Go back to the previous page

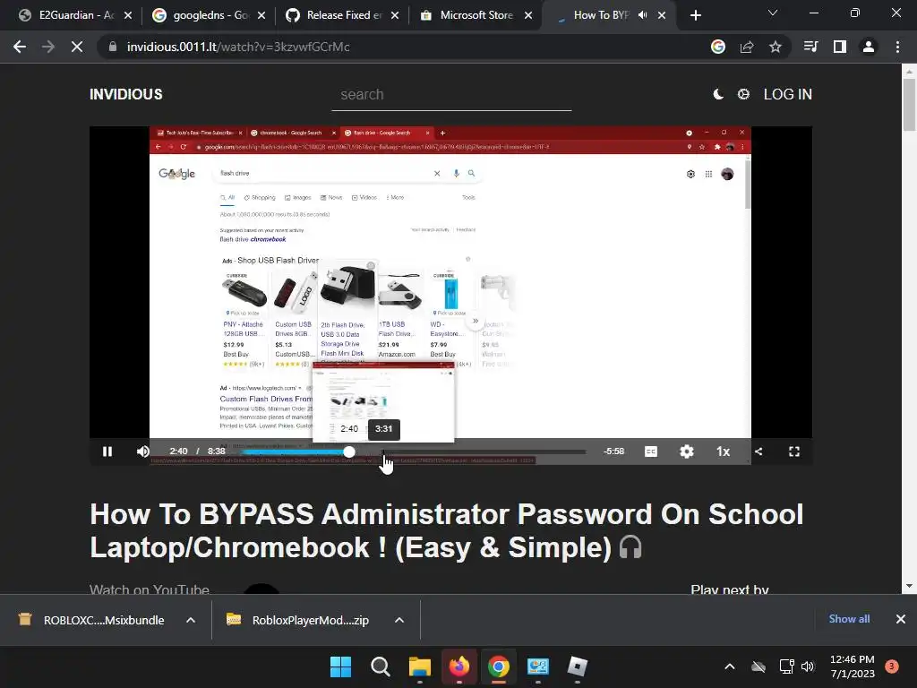coord(20,47)
